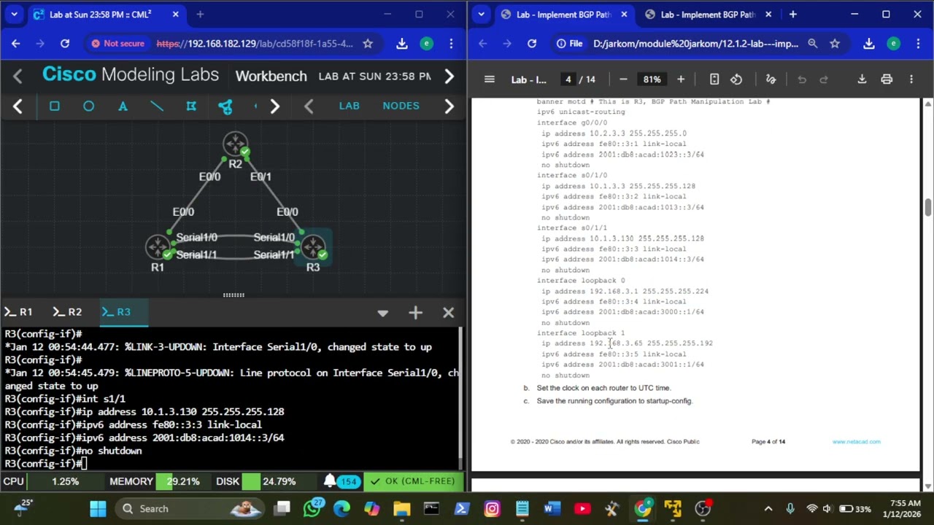Click R2 router node in topology
The width and height of the screenshot is (934, 525).
[236, 144]
